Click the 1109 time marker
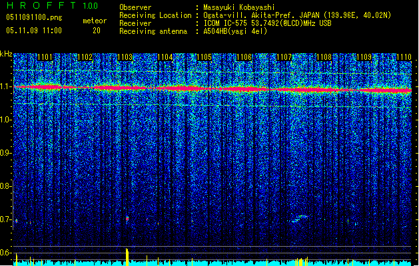The height and width of the screenshot is (266, 419). point(364,57)
